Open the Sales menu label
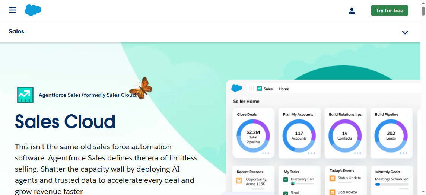 [17, 32]
